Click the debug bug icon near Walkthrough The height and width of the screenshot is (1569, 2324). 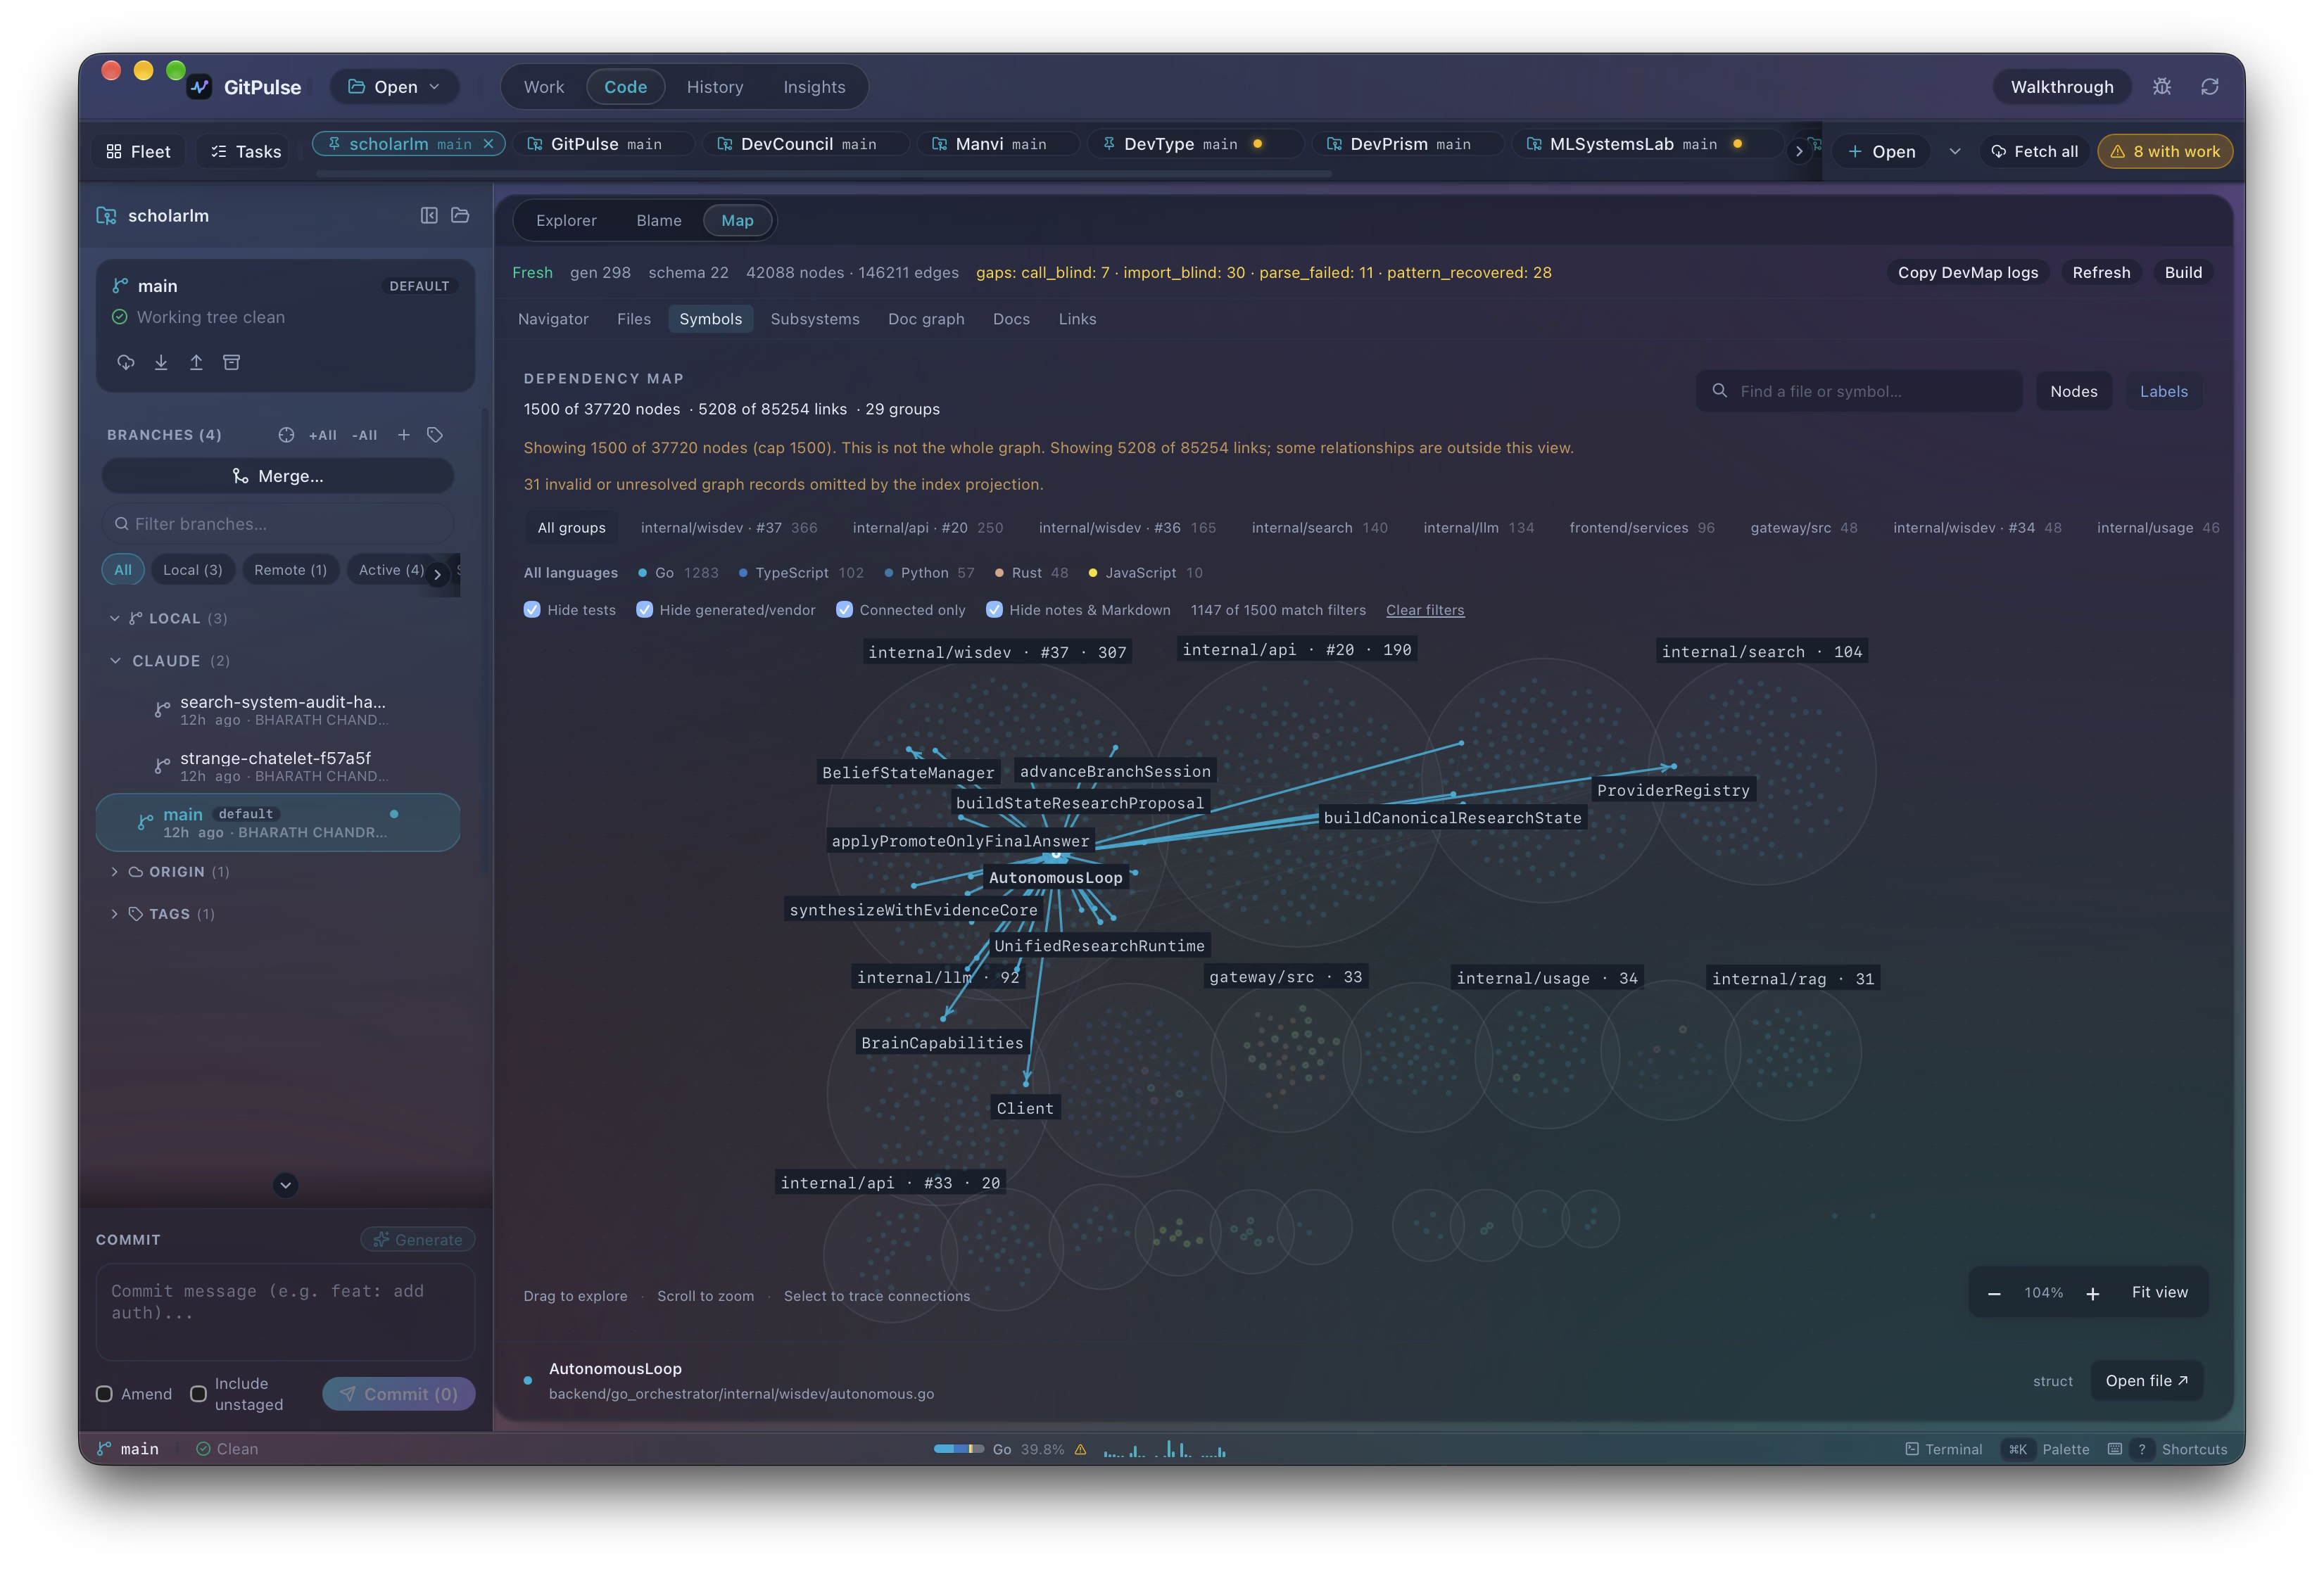[2162, 87]
